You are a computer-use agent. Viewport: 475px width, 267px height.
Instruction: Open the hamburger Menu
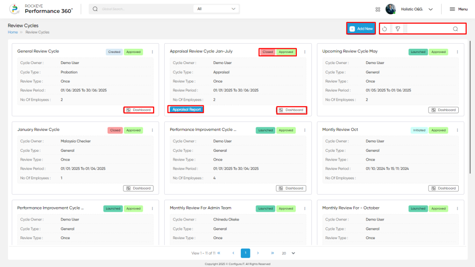(458, 9)
